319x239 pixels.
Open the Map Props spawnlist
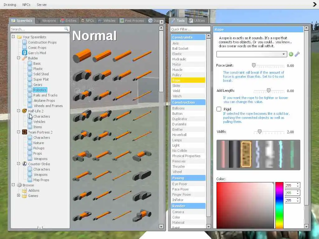(x=41, y=180)
